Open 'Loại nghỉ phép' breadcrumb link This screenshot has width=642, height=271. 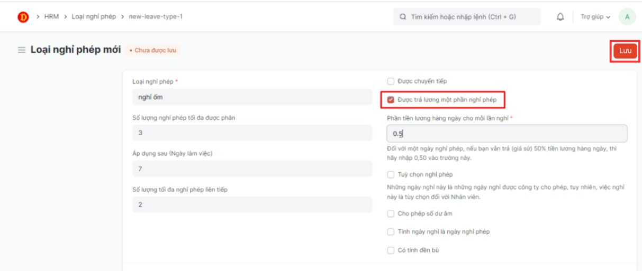pyautogui.click(x=94, y=17)
